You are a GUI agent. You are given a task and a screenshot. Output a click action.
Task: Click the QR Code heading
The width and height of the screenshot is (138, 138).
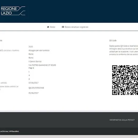(x=113, y=40)
